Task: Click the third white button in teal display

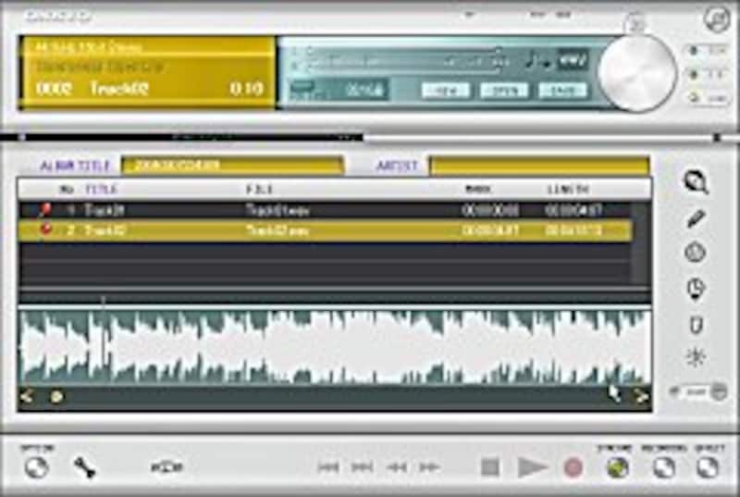Action: 562,90
